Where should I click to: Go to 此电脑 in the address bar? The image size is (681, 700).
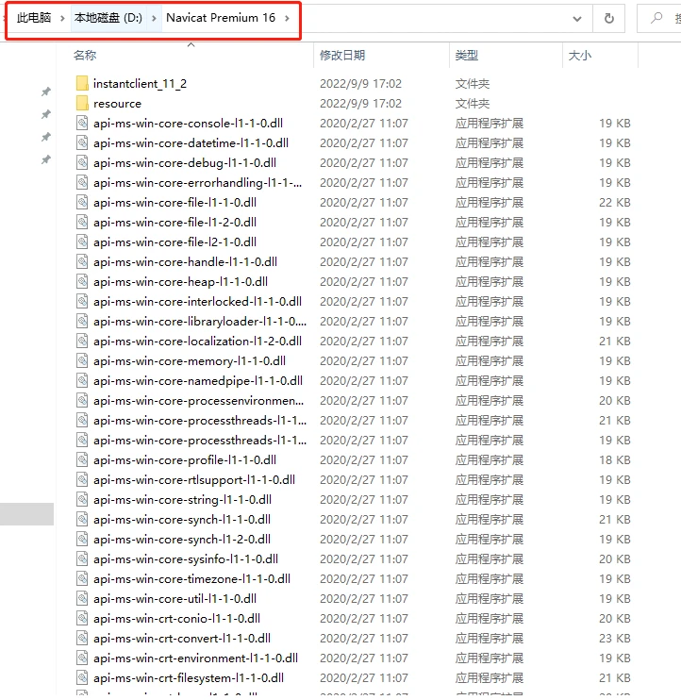[34, 18]
